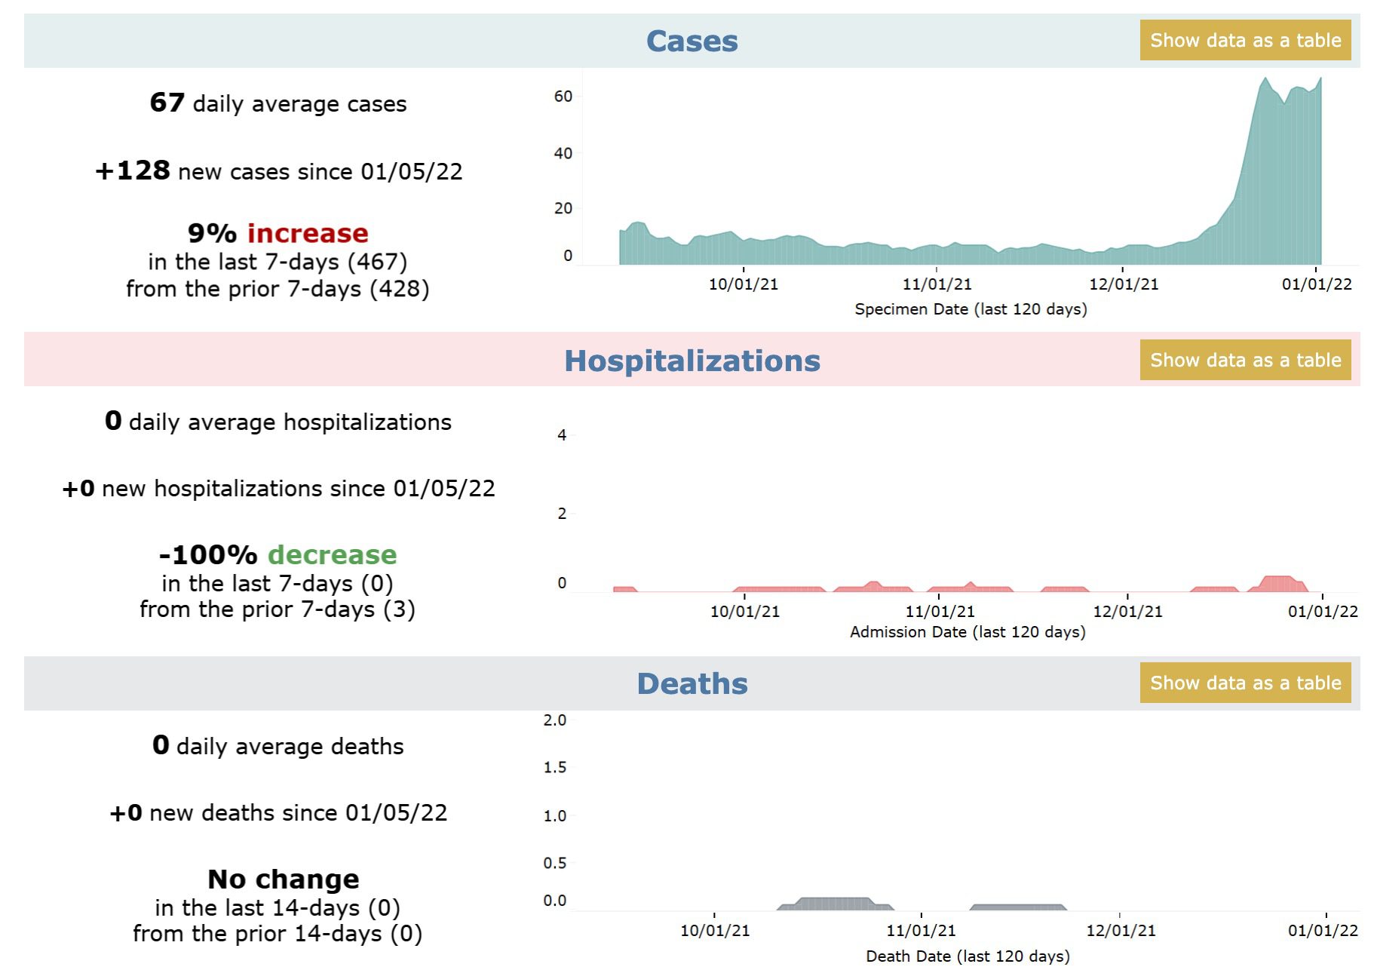Show Hospitalizations data as a table

[1244, 361]
